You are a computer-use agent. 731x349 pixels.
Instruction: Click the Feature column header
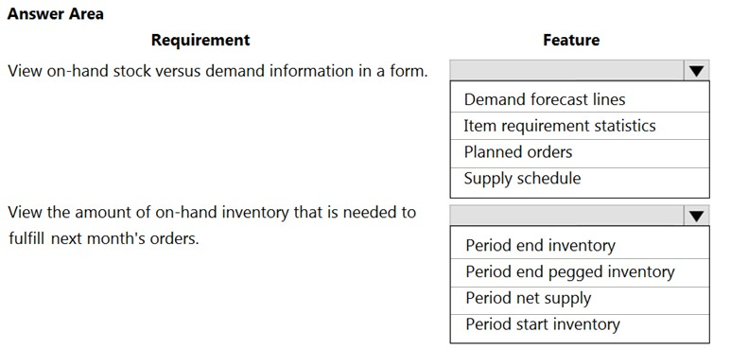[x=571, y=40]
